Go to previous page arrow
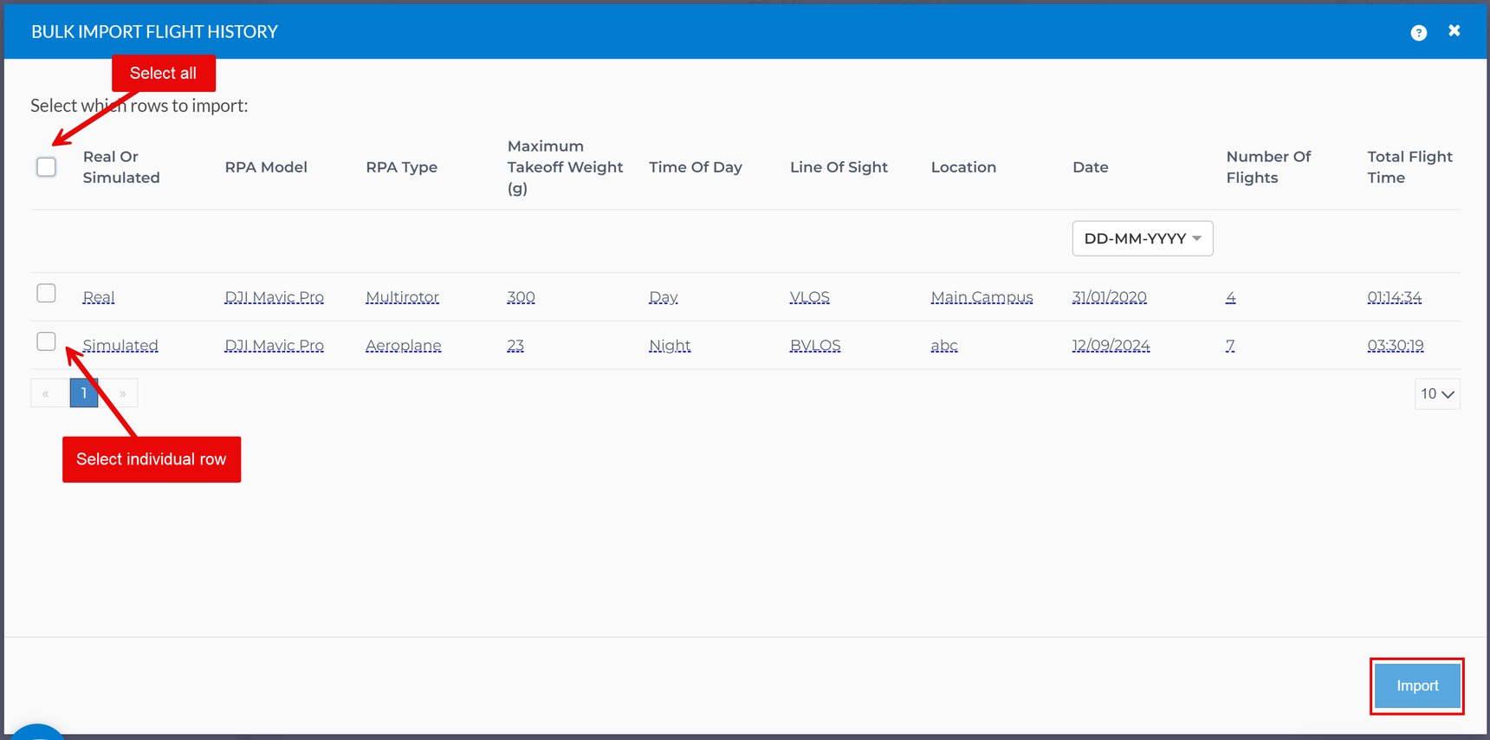1490x740 pixels. point(46,393)
